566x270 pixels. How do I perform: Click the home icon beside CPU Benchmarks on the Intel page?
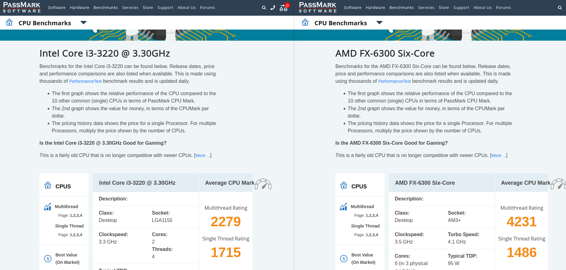coord(9,22)
